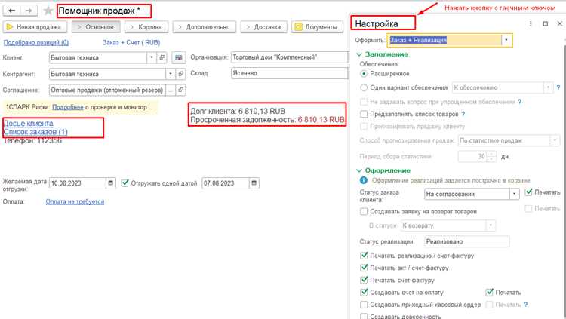Click the Статус реализации field
566x319 pixels.
tap(467, 241)
